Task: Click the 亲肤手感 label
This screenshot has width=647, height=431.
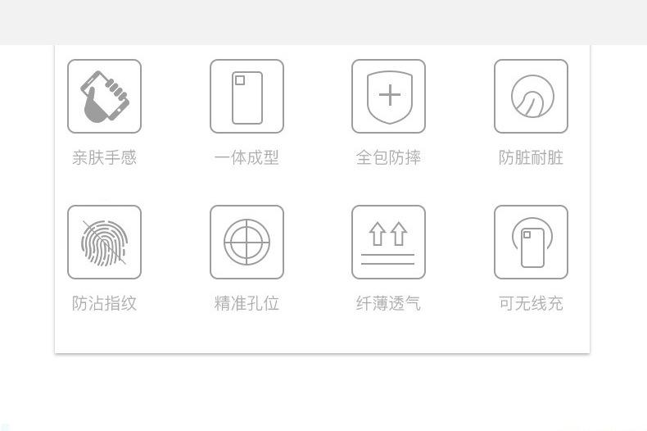Action: pos(104,157)
